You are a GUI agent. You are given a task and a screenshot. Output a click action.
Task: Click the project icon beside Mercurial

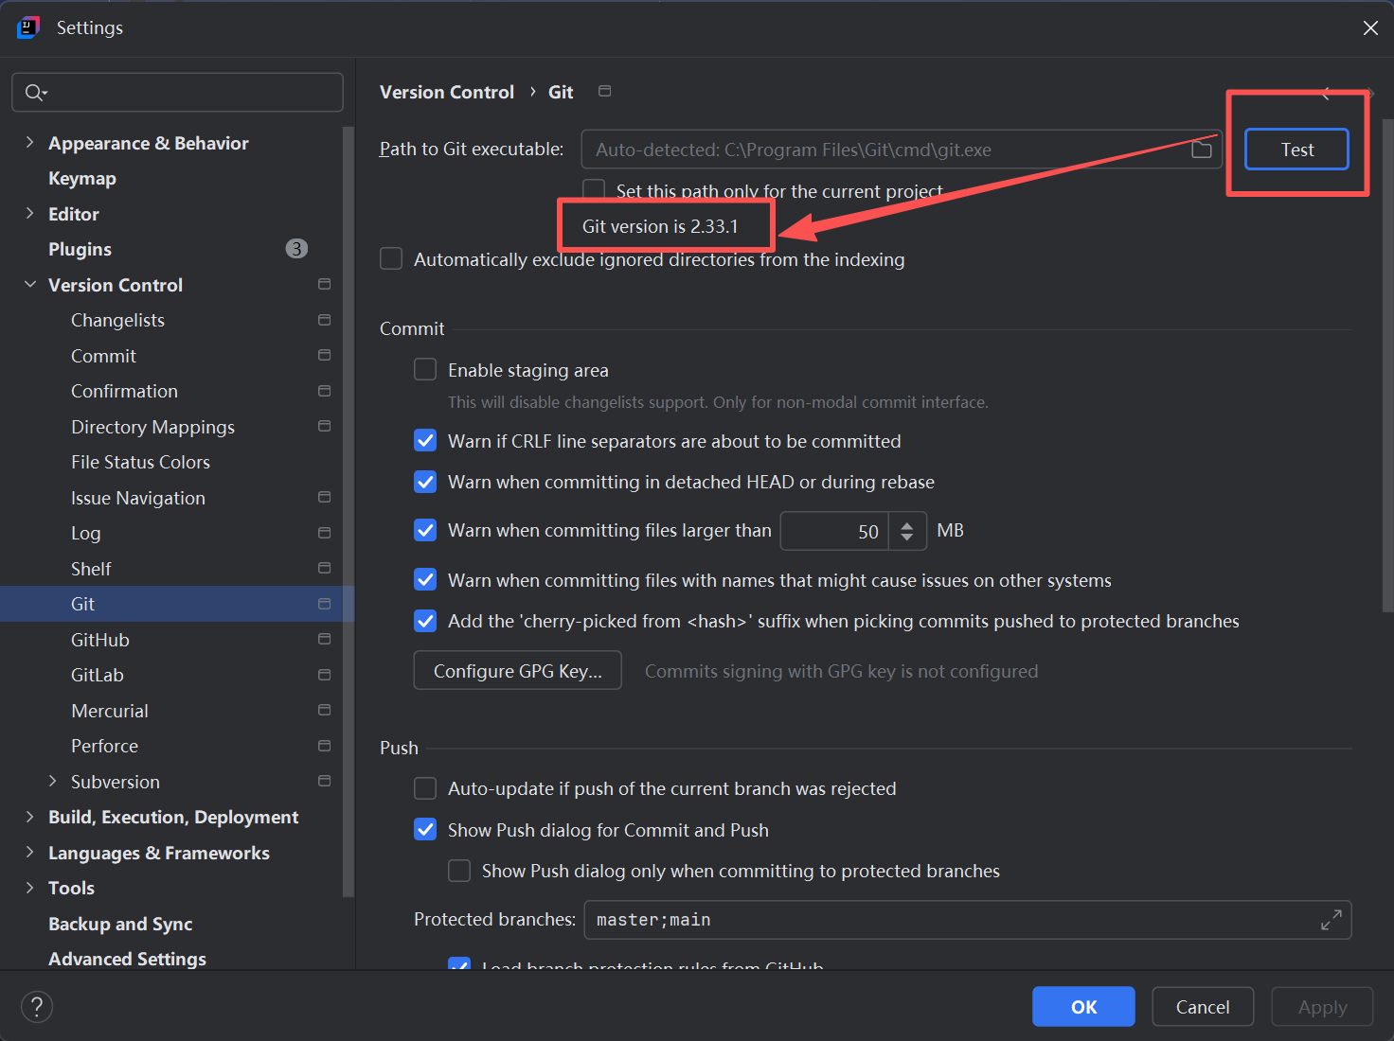click(x=324, y=710)
